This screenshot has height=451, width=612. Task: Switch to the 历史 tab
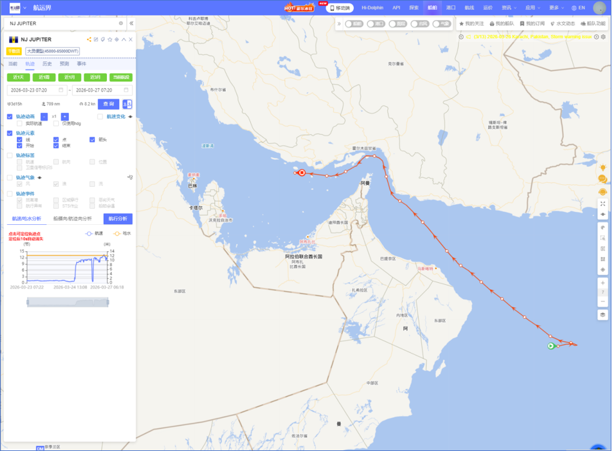click(x=47, y=64)
